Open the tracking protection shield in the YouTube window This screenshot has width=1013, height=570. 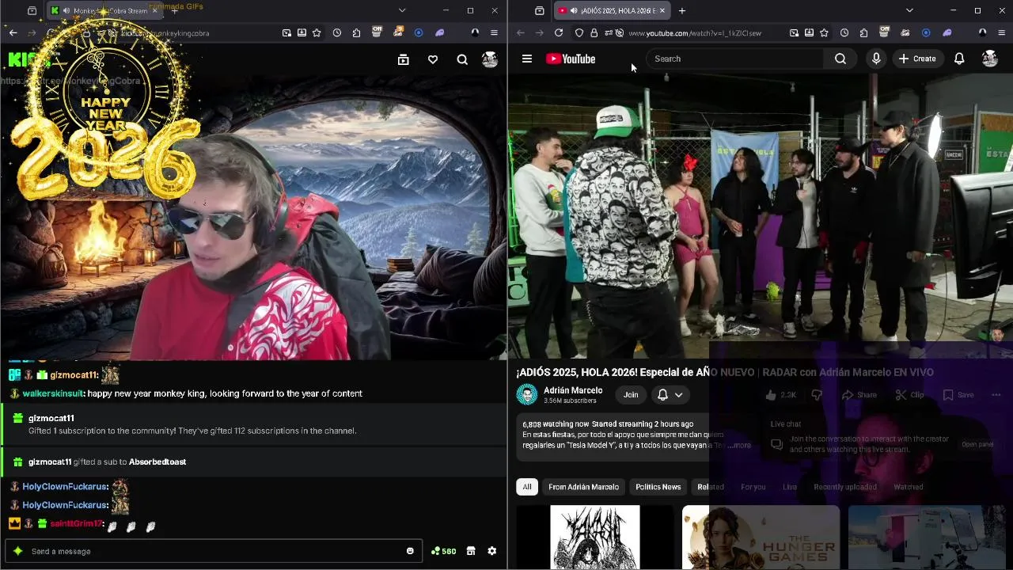(579, 33)
